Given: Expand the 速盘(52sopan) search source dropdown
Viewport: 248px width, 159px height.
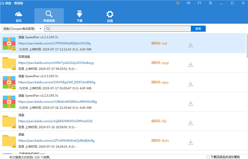Looking at the screenshot, I should 22,29.
